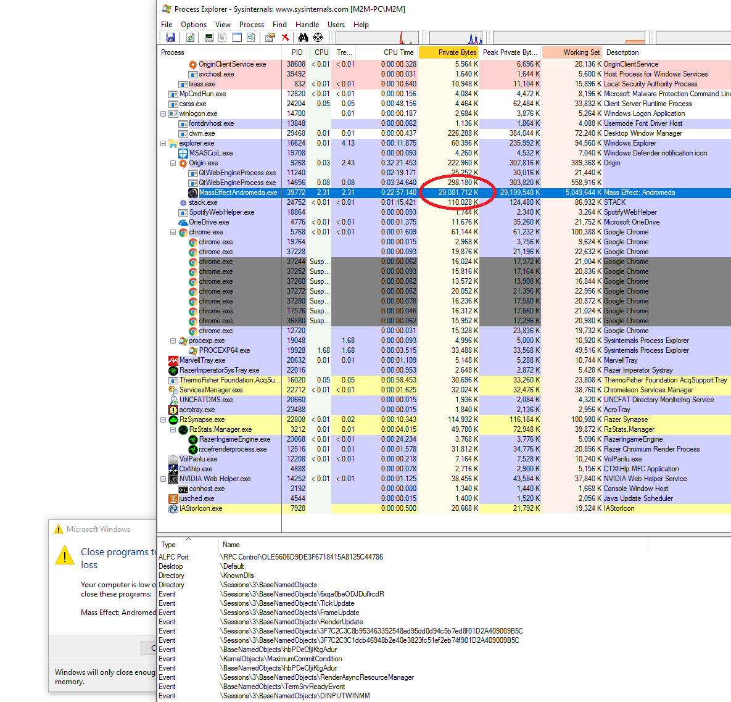Collapse the RzStats.Manager.exe tree node
The height and width of the screenshot is (702, 731).
173,429
